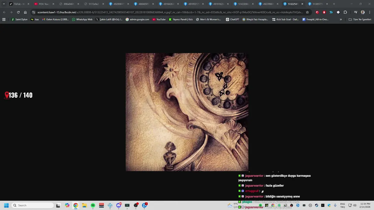Open the Gelen Kutusu Gmail bookmark
This screenshot has height=210, width=374.
click(55, 20)
